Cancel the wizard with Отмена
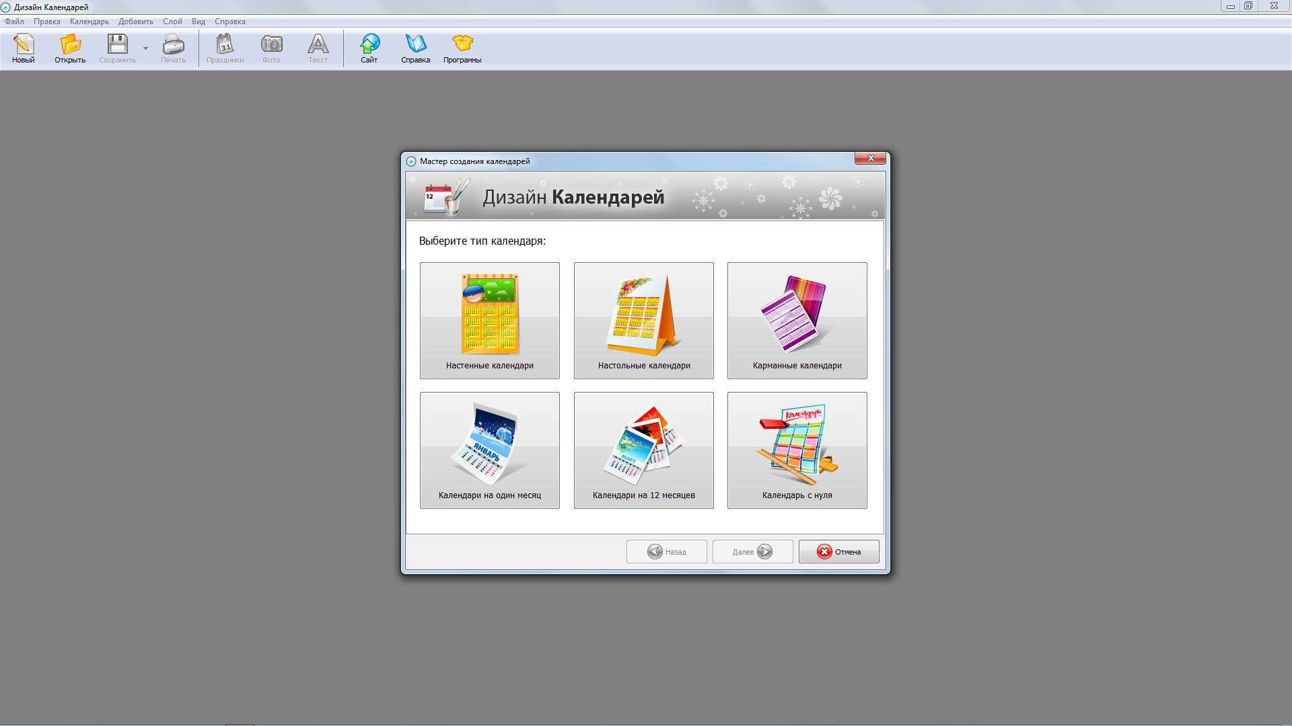 (839, 552)
